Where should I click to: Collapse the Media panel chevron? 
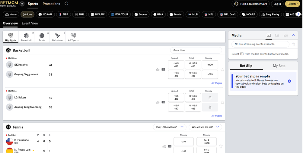tap(294, 35)
